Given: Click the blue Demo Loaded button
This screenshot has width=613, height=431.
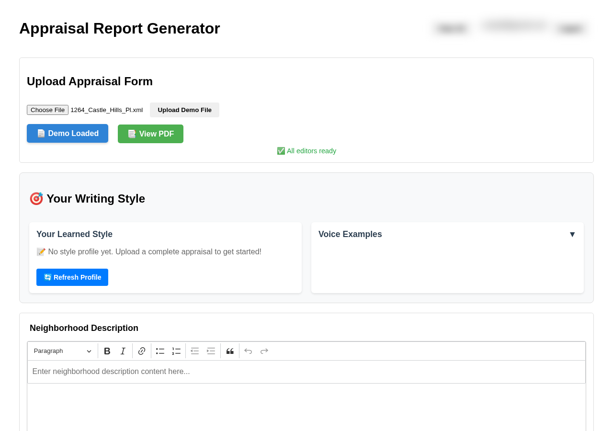Looking at the screenshot, I should [x=68, y=134].
